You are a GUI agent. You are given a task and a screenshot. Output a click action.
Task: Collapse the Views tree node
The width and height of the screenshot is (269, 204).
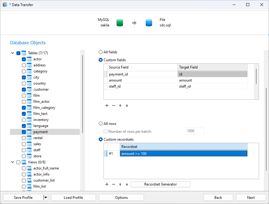pos(12,162)
